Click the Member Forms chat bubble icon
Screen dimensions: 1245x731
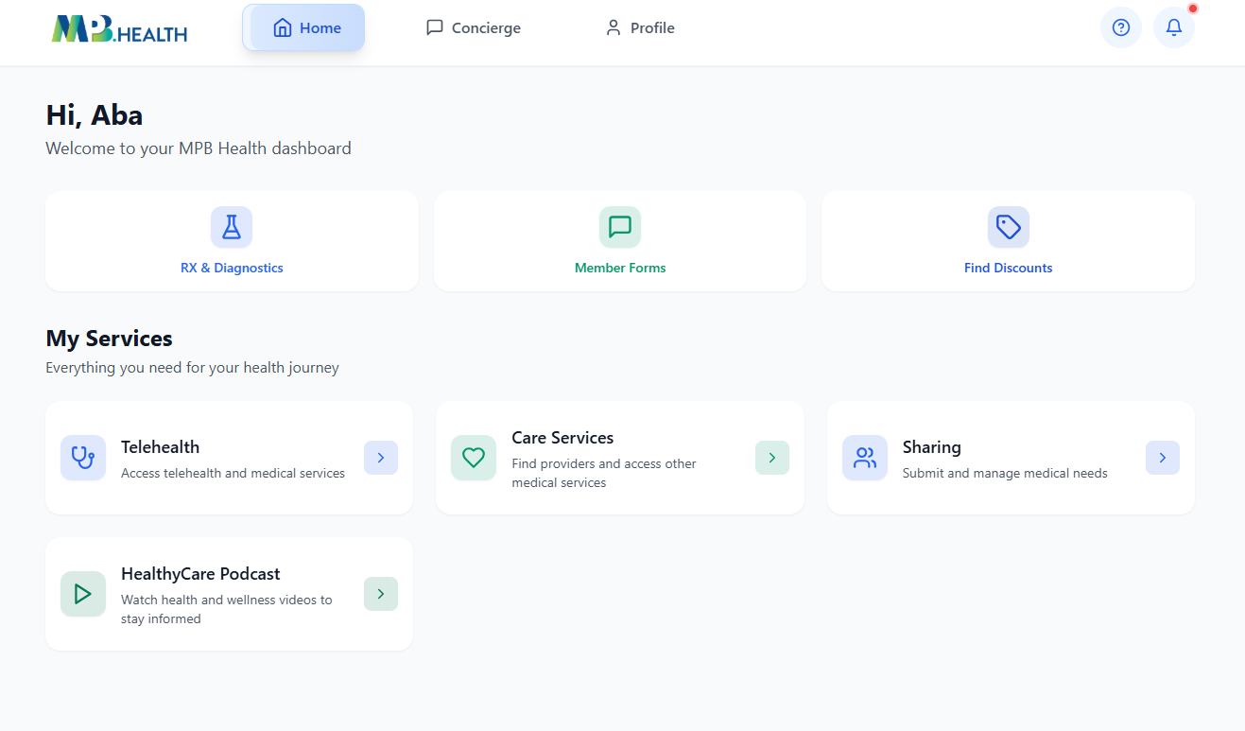[x=620, y=227]
